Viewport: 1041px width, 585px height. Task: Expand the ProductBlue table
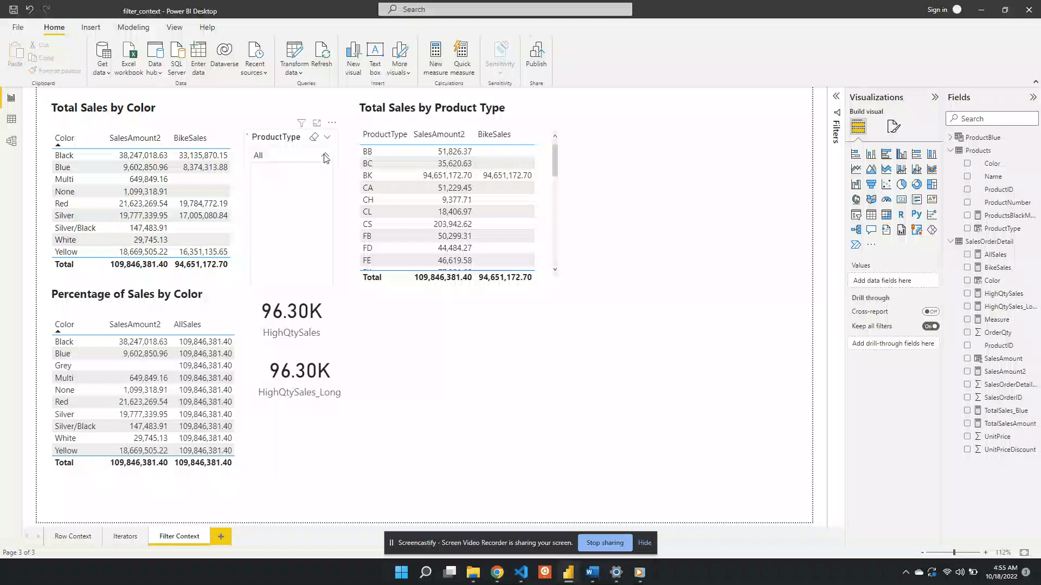pyautogui.click(x=950, y=138)
